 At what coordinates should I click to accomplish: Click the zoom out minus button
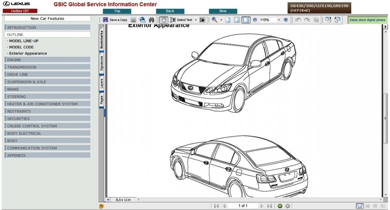(255, 20)
